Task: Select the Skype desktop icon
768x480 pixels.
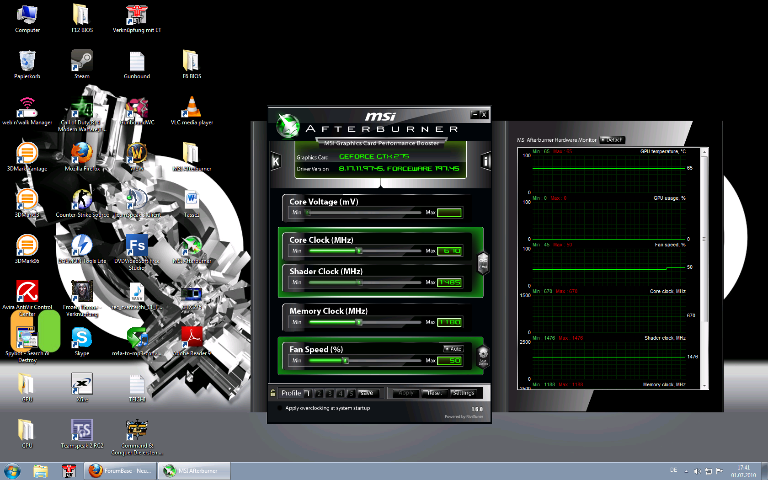Action: pos(82,342)
